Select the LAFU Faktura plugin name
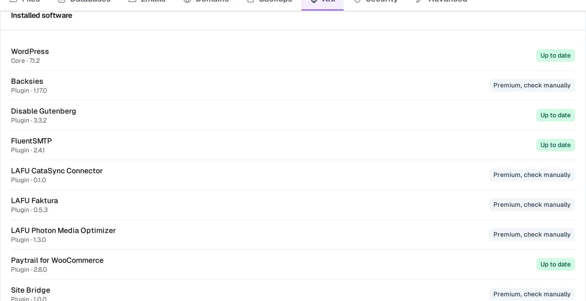Image resolution: width=586 pixels, height=301 pixels. (x=34, y=201)
